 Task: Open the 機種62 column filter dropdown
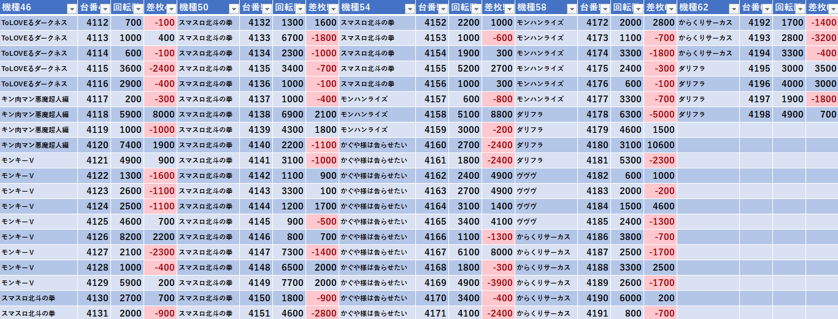pos(734,9)
